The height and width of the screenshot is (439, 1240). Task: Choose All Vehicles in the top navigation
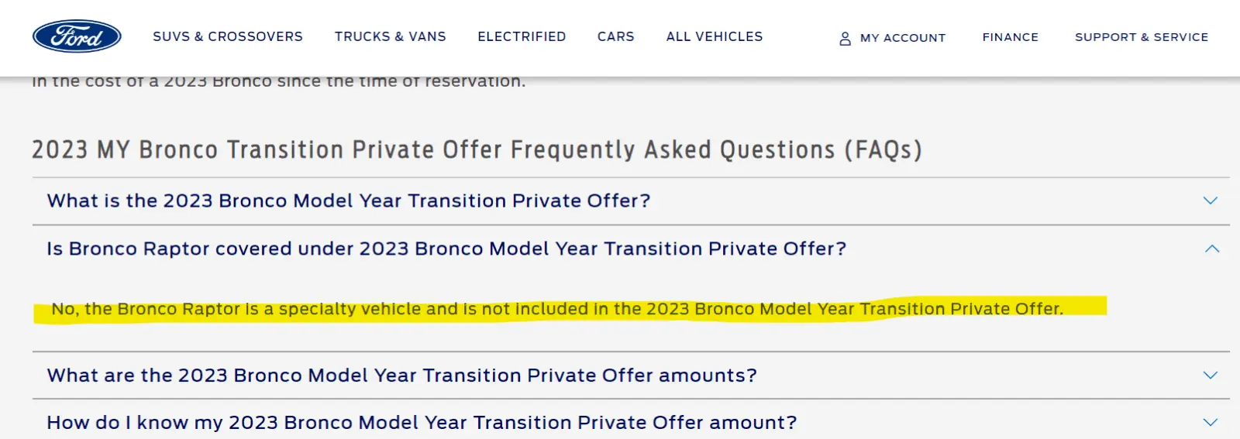[x=715, y=36]
